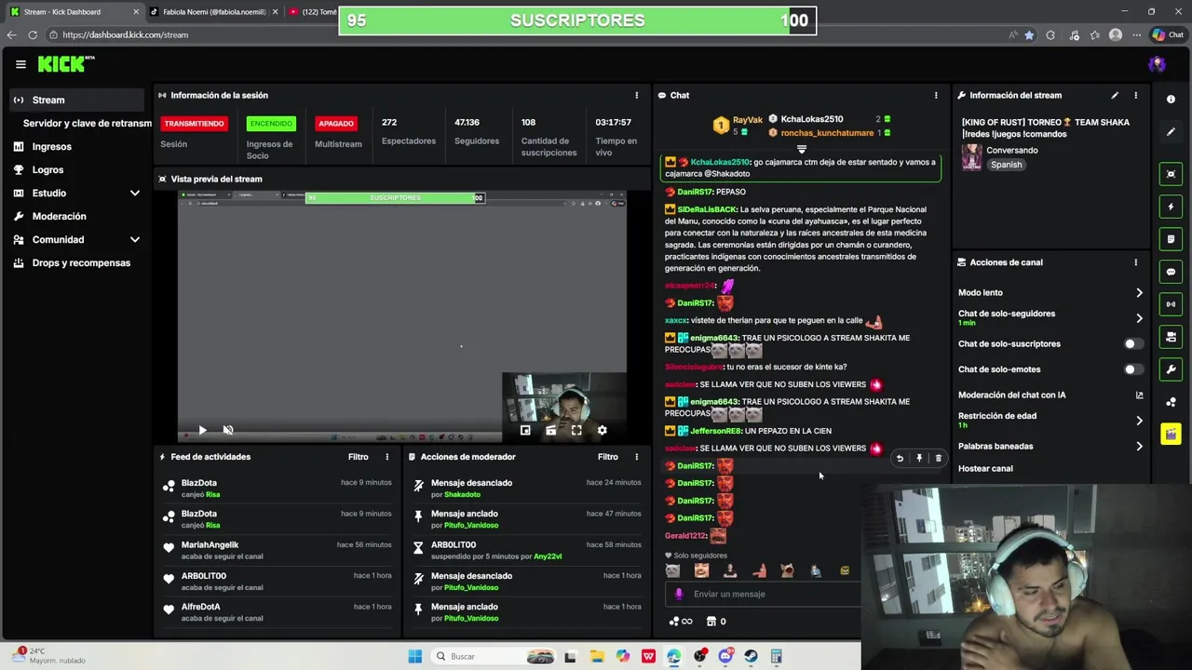Expand the pinned message arrow under the top gifters
The width and height of the screenshot is (1192, 670).
801,149
